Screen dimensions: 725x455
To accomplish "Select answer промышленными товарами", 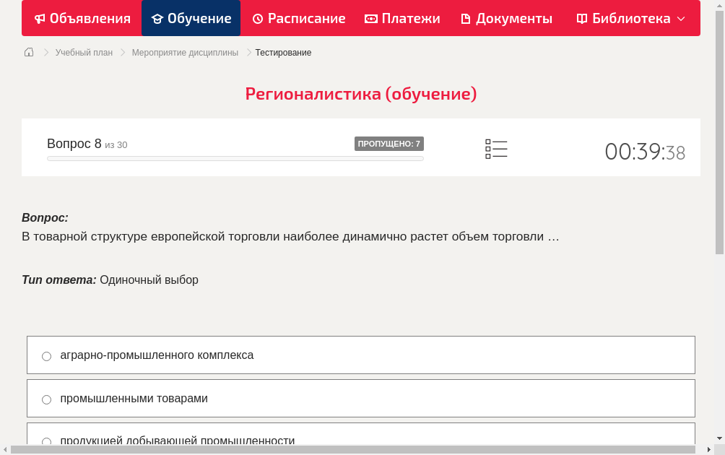I will [x=46, y=399].
